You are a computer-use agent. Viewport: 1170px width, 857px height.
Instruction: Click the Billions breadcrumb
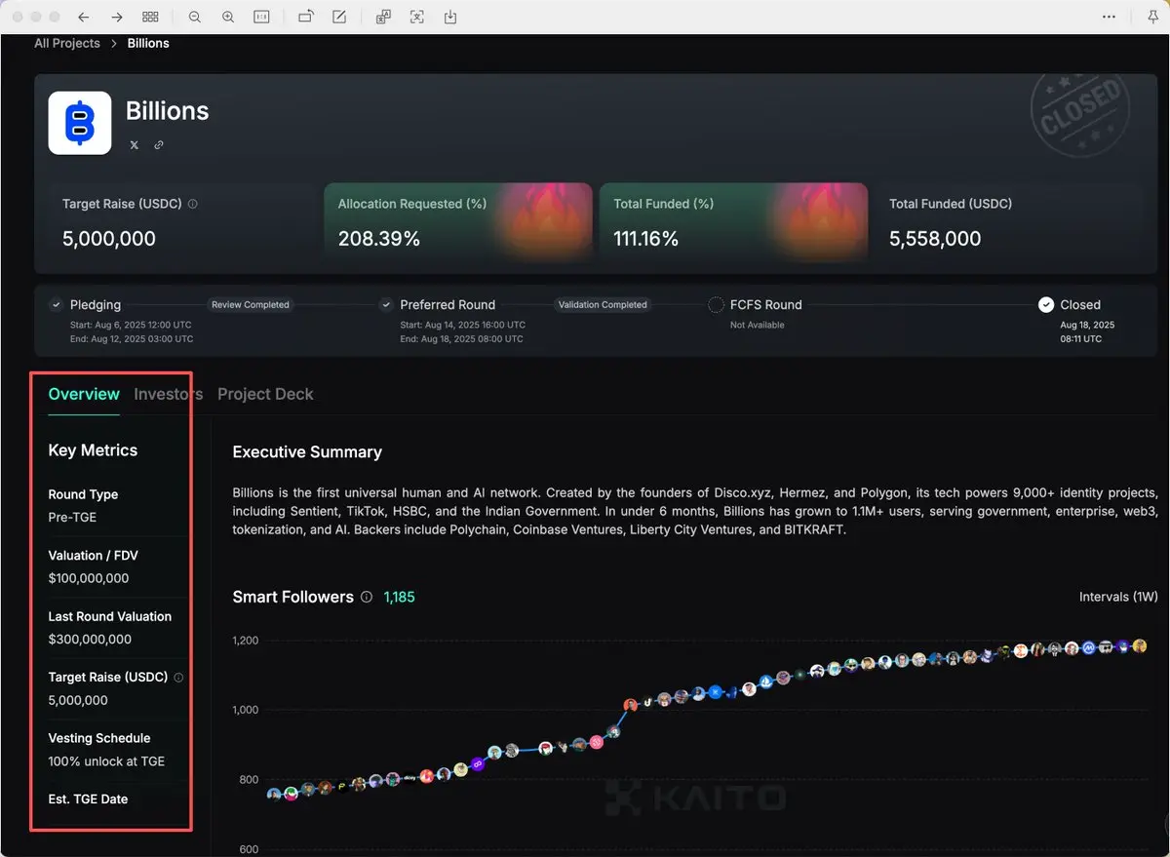(148, 43)
